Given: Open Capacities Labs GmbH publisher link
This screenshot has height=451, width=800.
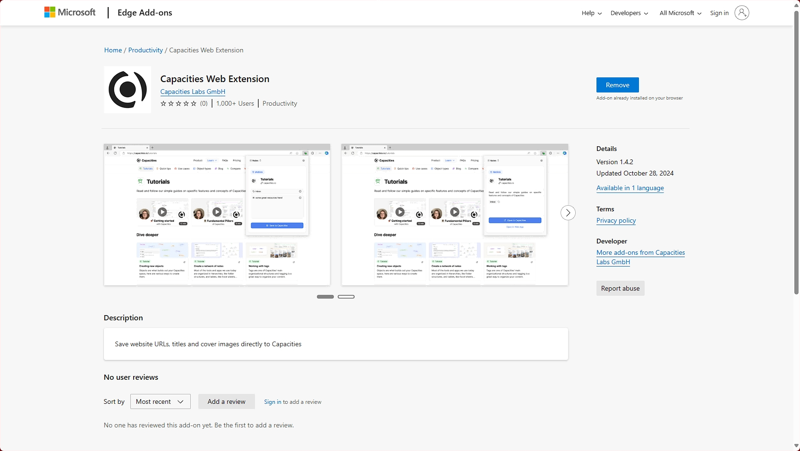Looking at the screenshot, I should coord(193,92).
